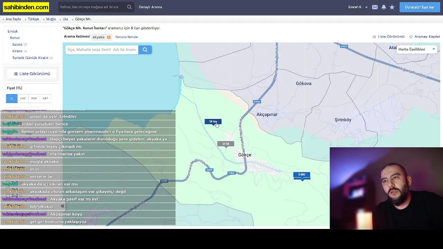The height and width of the screenshot is (249, 443).
Task: Click the 5.000 price marker on map
Action: point(302,175)
